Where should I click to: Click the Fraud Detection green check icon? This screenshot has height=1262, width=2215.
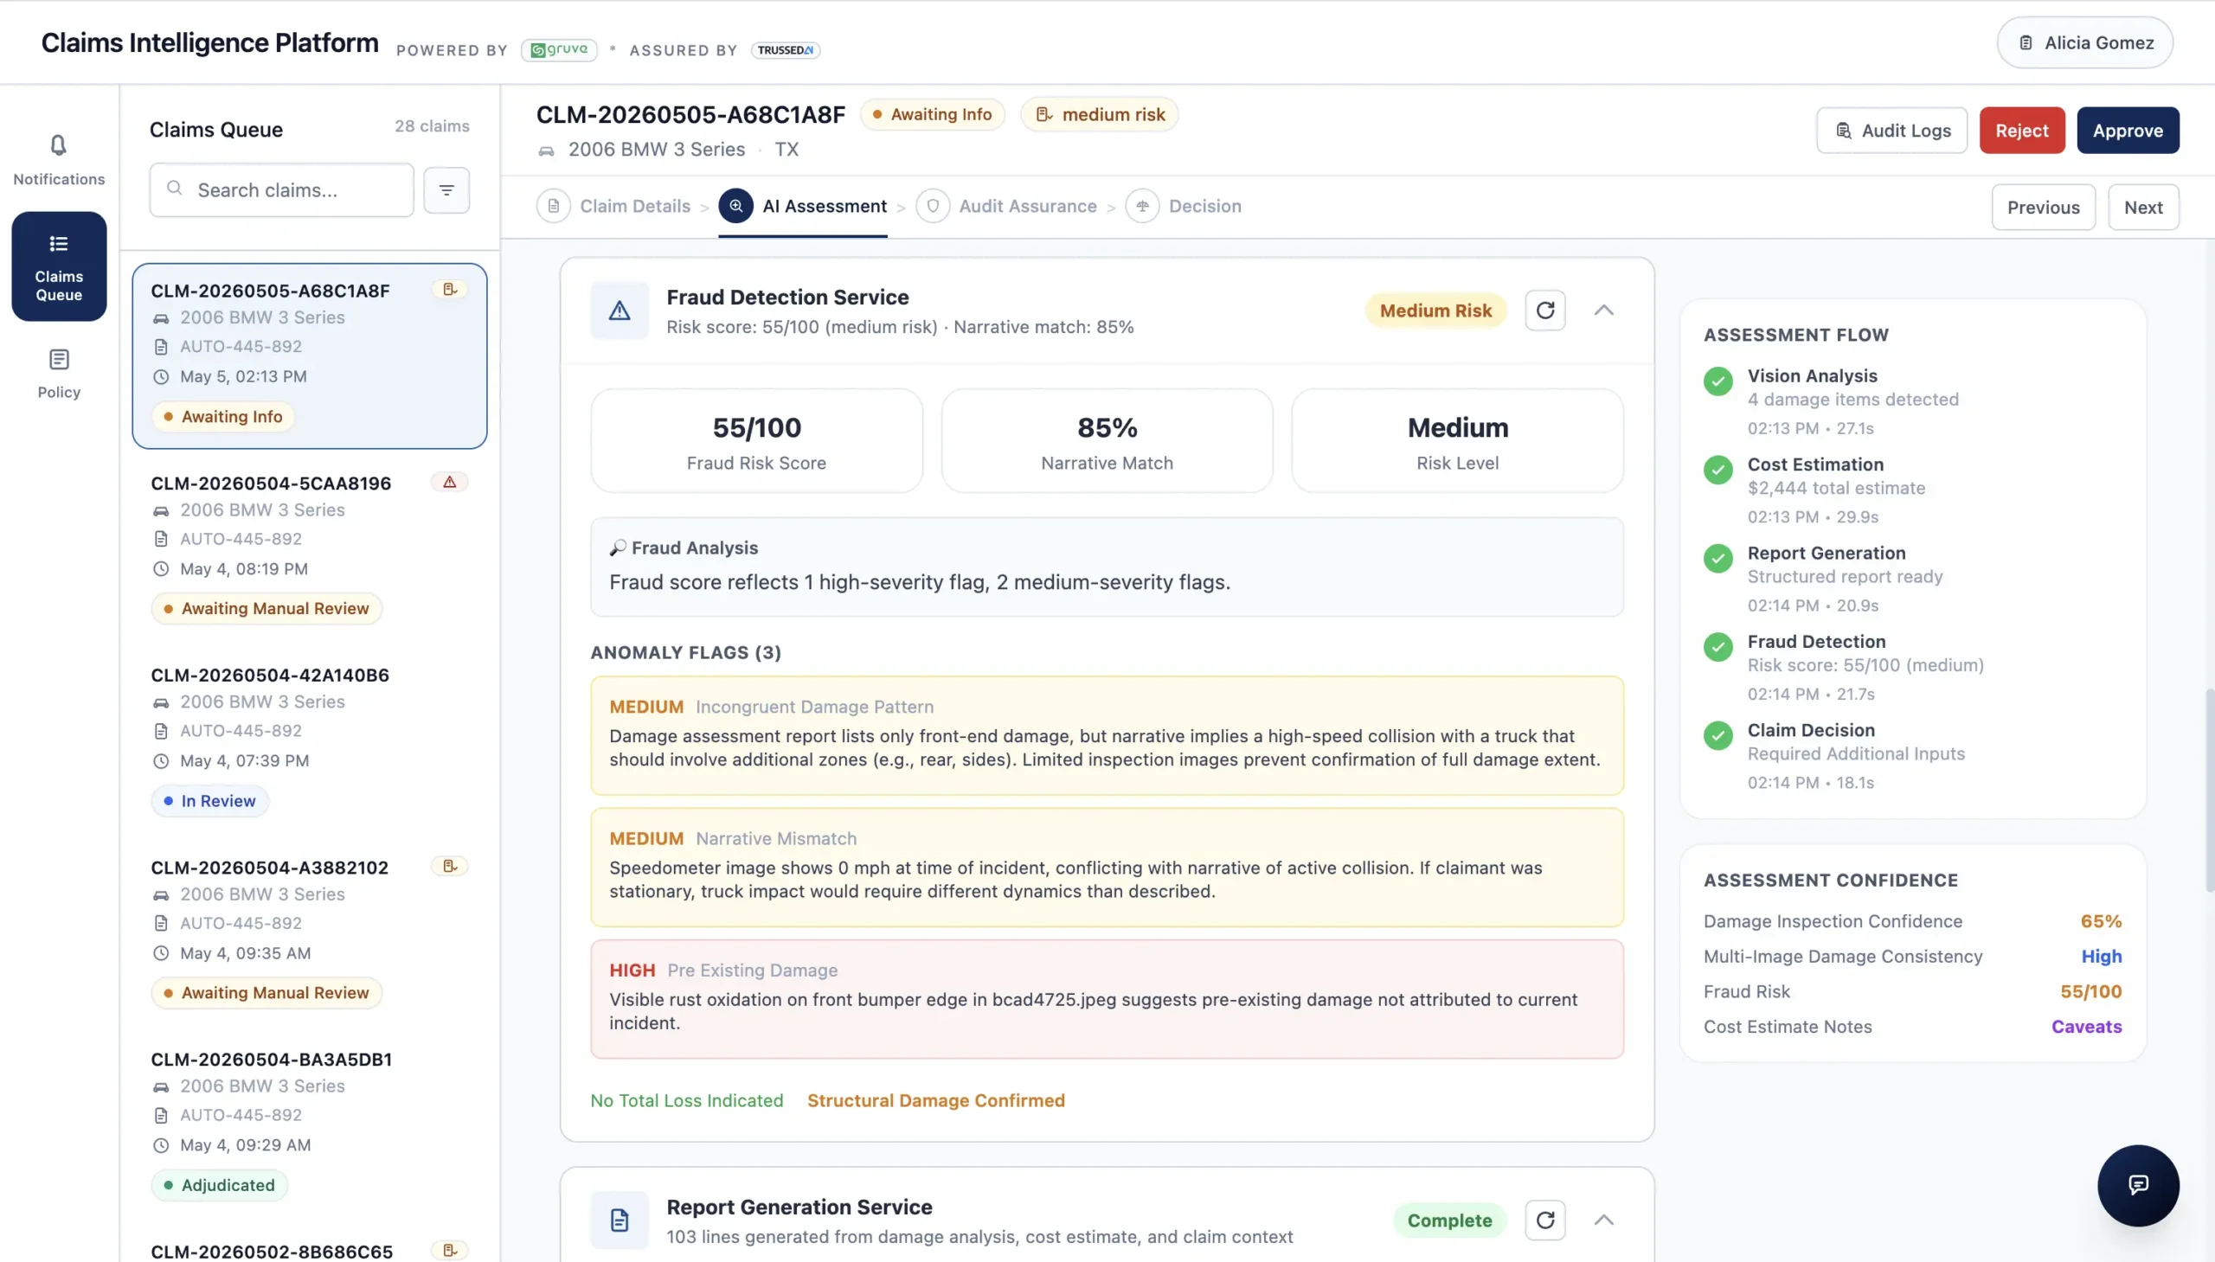(1717, 647)
